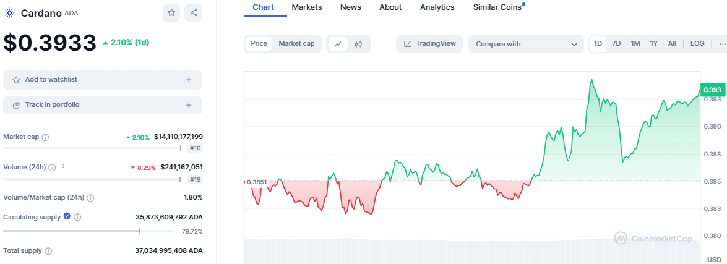727x264 pixels.
Task: Open the About tab
Action: (390, 7)
